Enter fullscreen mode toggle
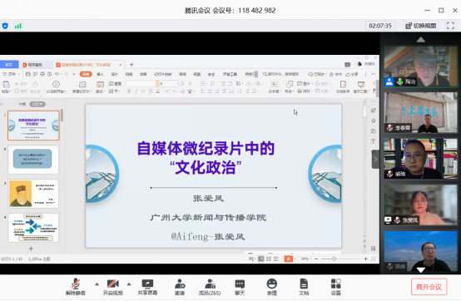This screenshot has width=461, height=301. tap(450, 26)
